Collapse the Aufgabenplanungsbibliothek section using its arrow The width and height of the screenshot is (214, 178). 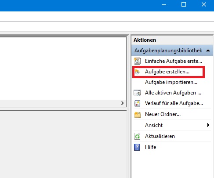[208, 51]
